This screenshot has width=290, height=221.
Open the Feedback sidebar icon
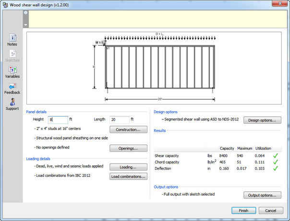point(12,86)
